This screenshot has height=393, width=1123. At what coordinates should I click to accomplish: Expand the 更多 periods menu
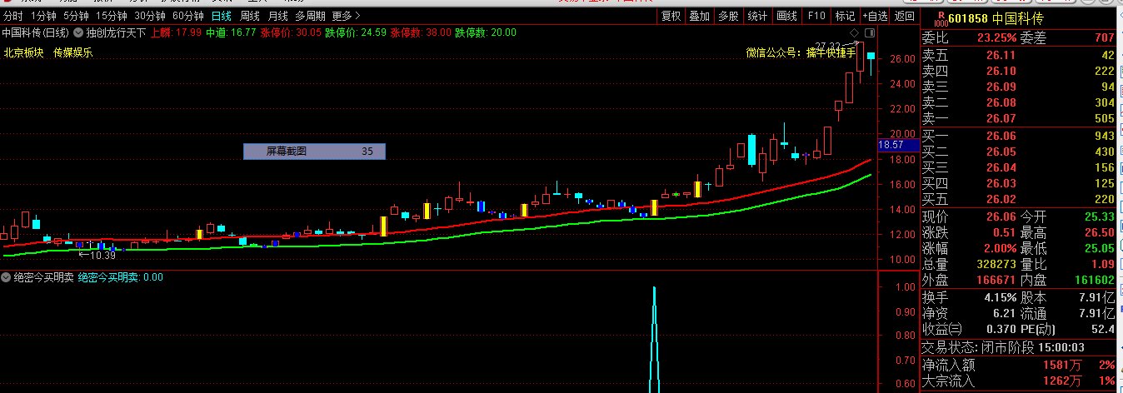[346, 16]
